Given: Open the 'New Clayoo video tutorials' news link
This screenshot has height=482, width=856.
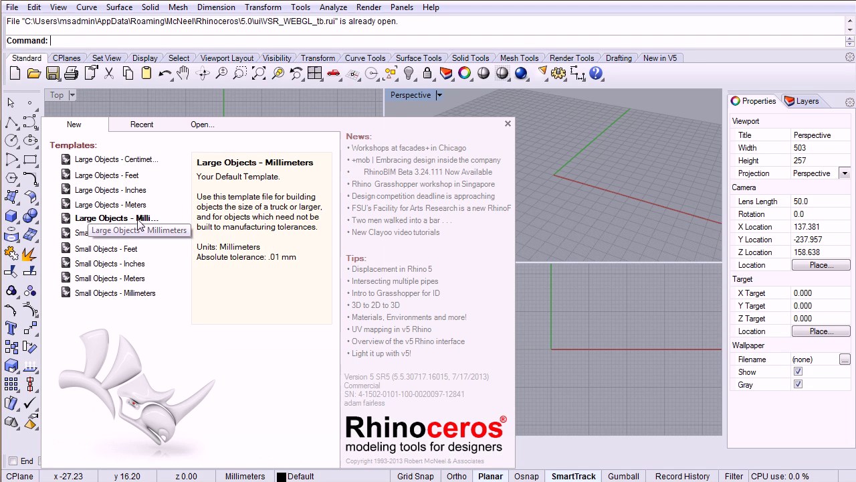Looking at the screenshot, I should pyautogui.click(x=396, y=232).
